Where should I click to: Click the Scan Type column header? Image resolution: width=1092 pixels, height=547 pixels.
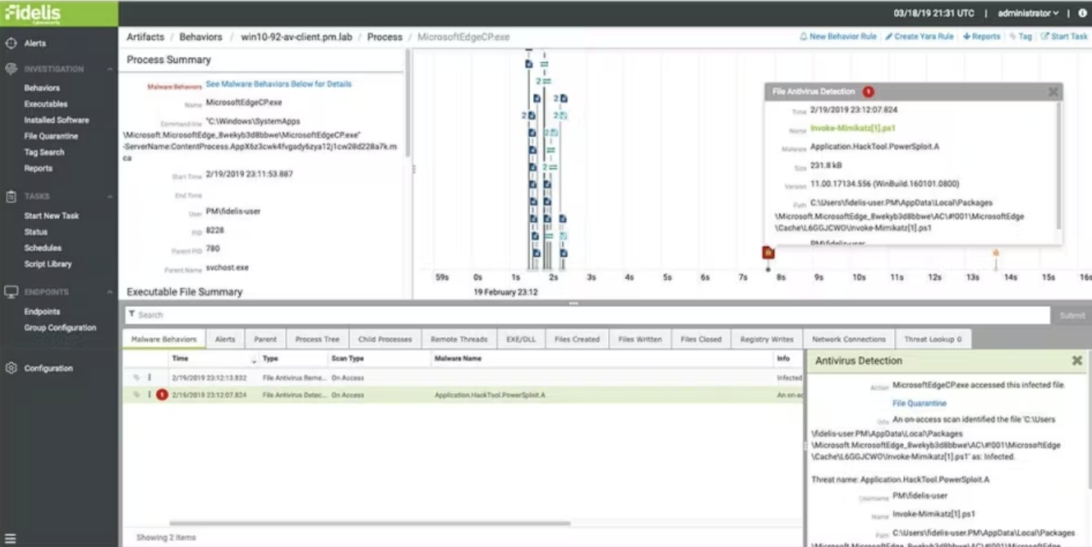point(347,358)
